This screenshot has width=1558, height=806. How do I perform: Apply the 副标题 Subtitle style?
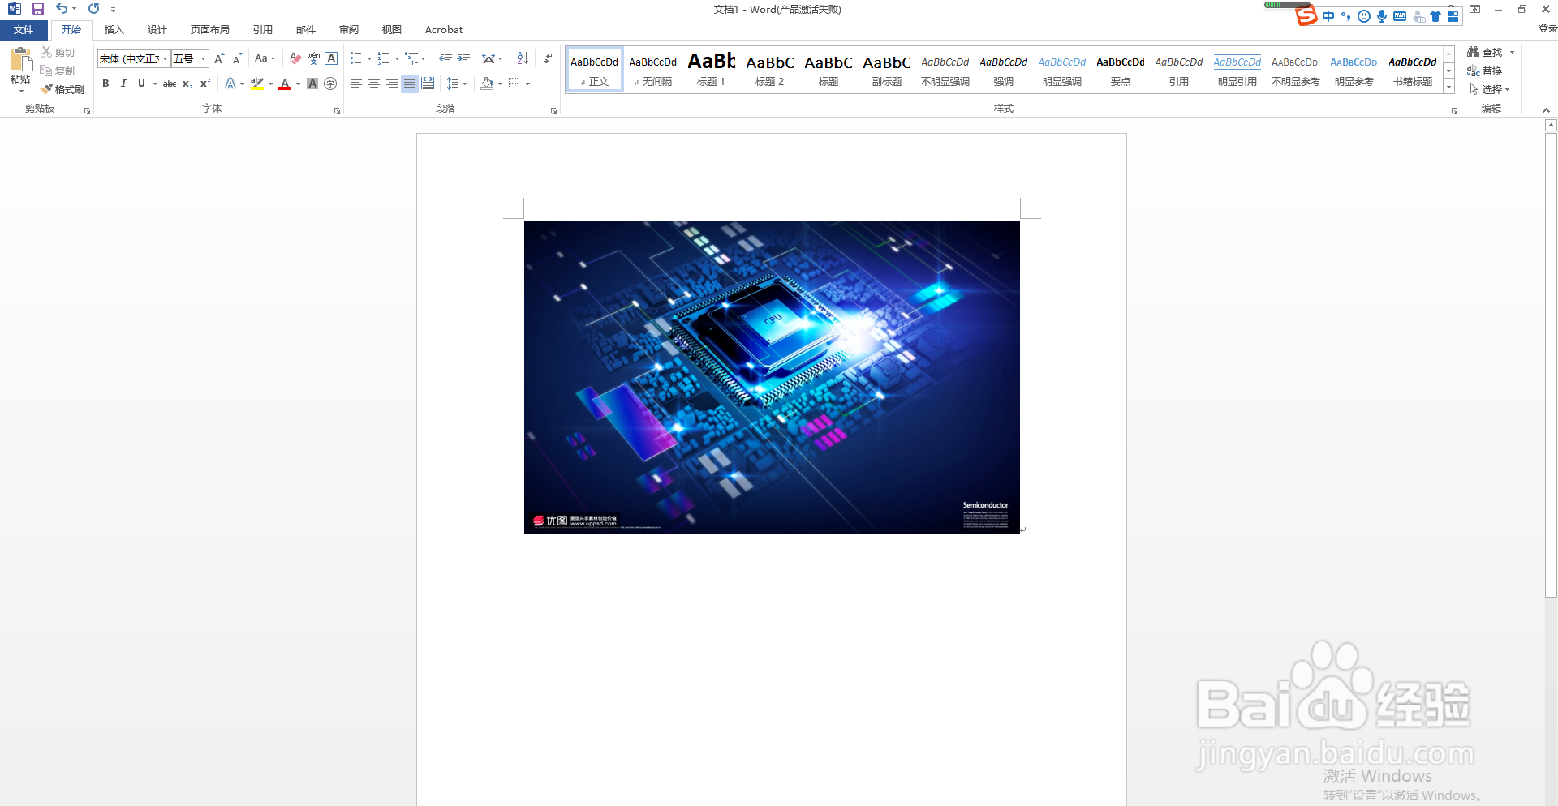coord(887,69)
